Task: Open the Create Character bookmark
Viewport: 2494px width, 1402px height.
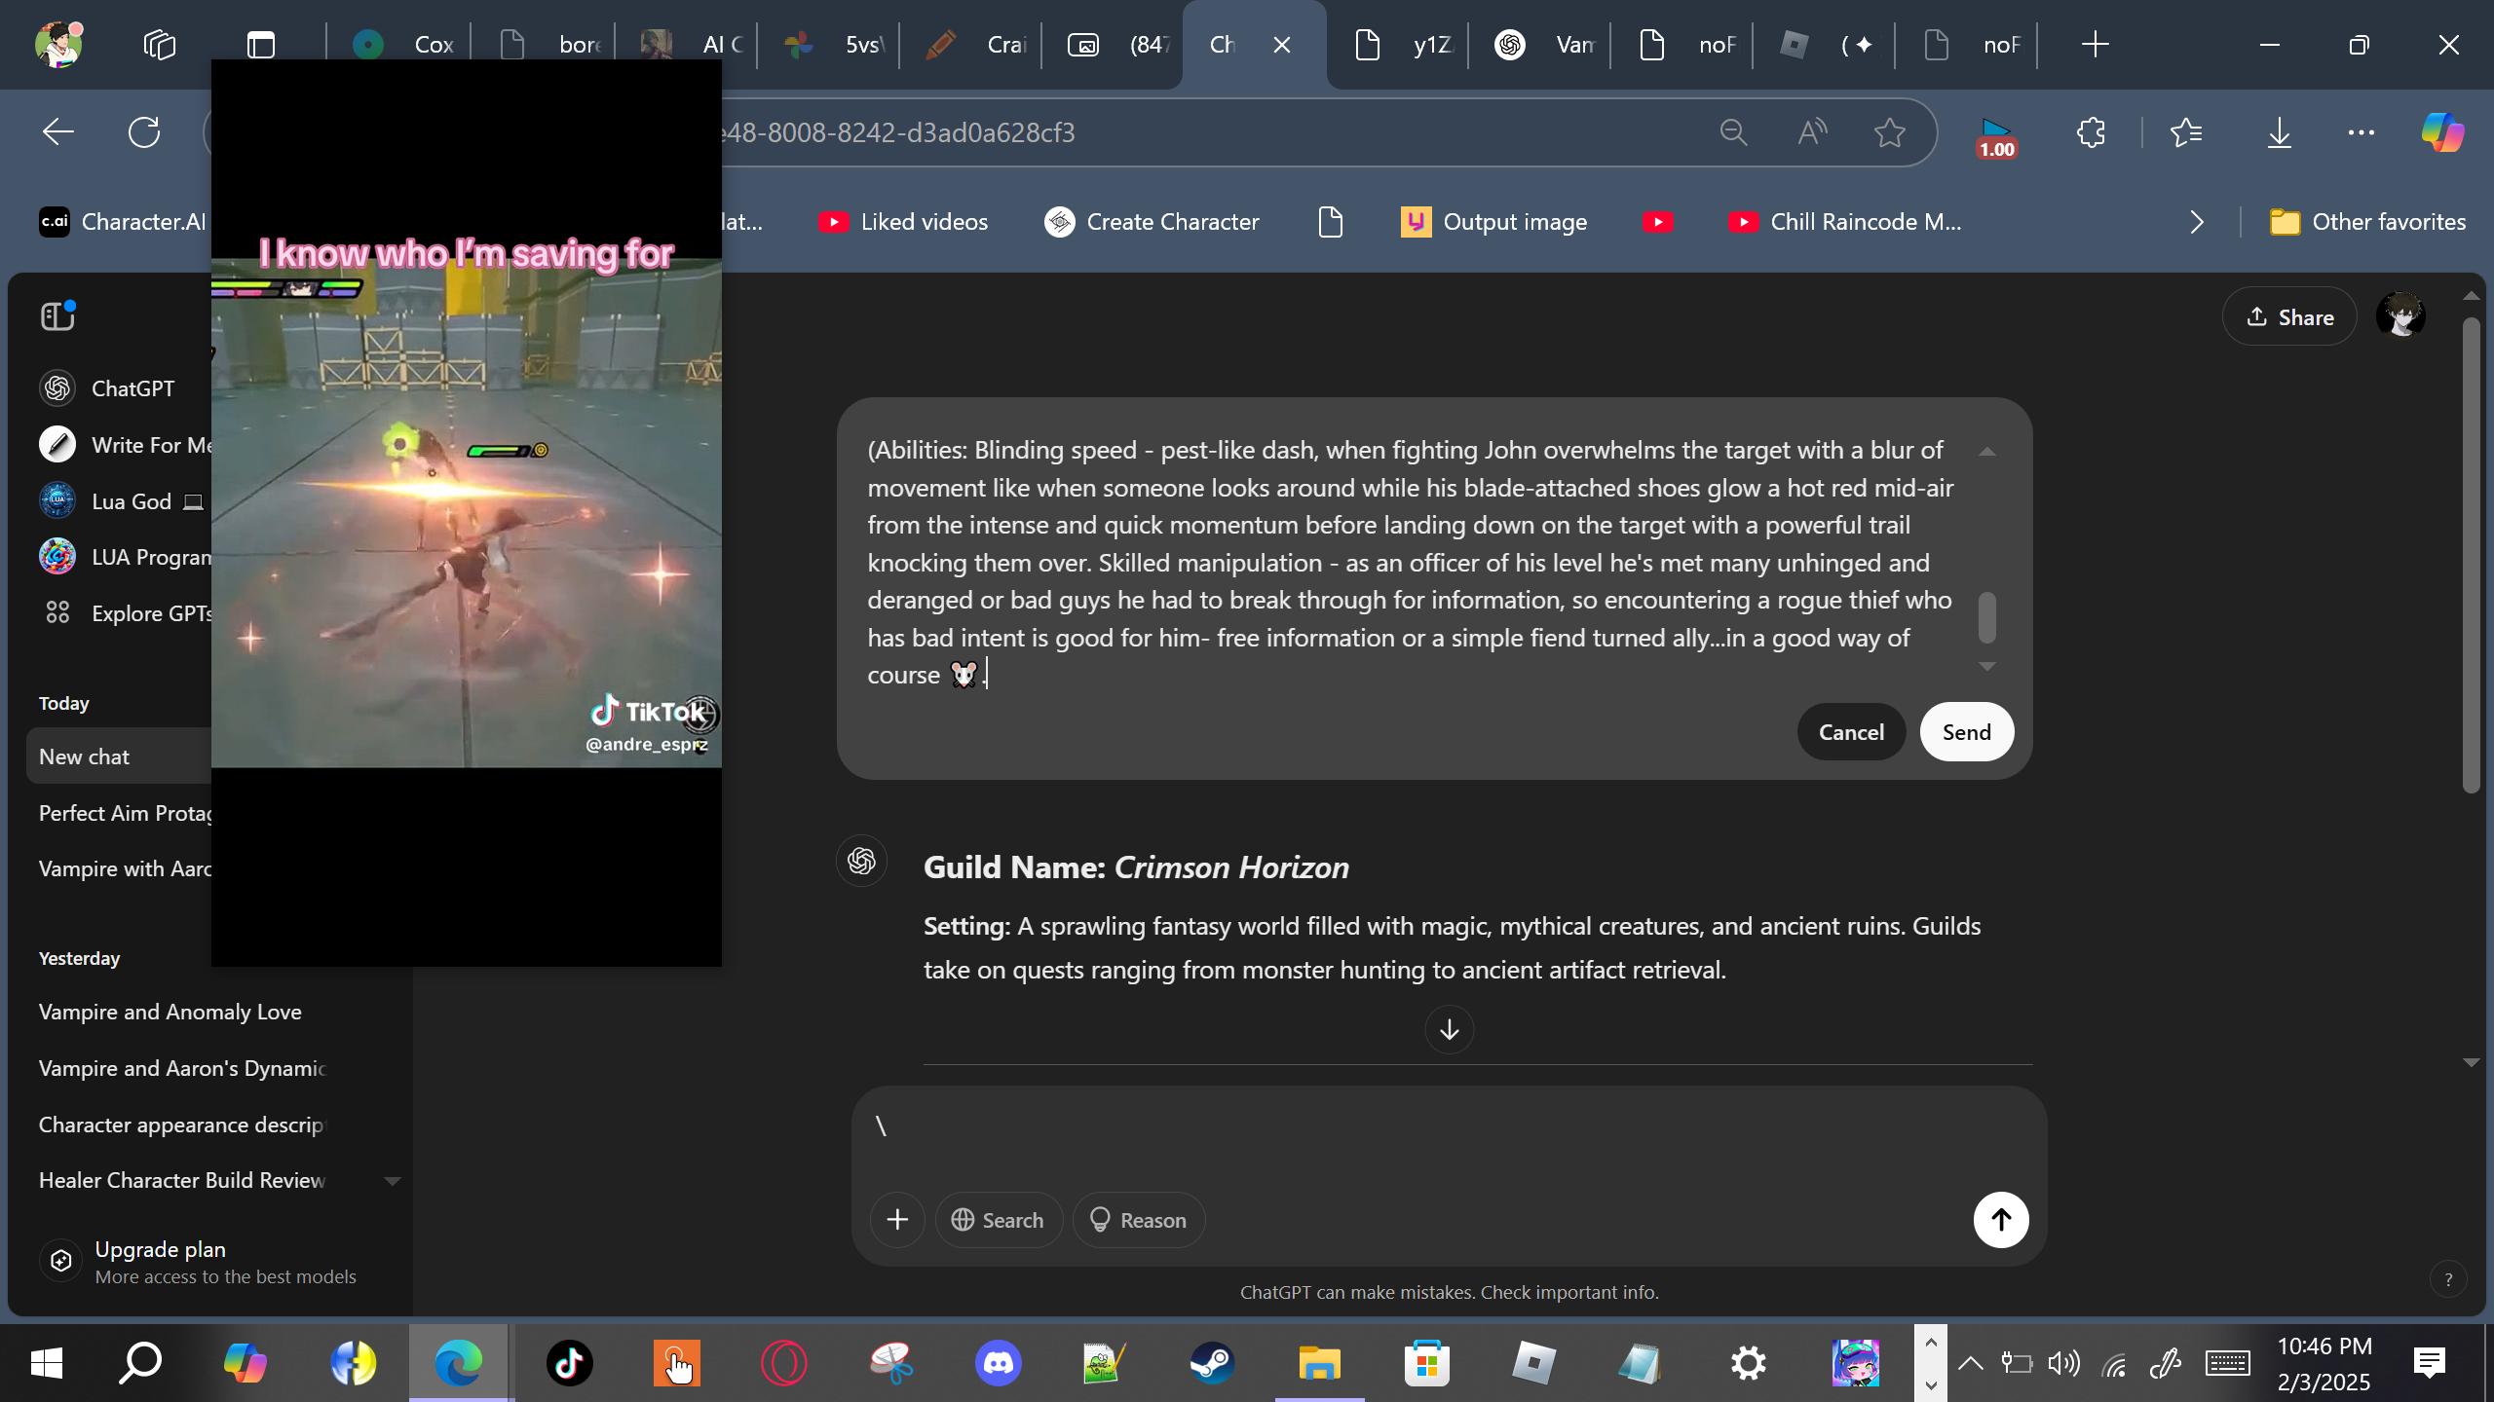Action: tap(1152, 222)
